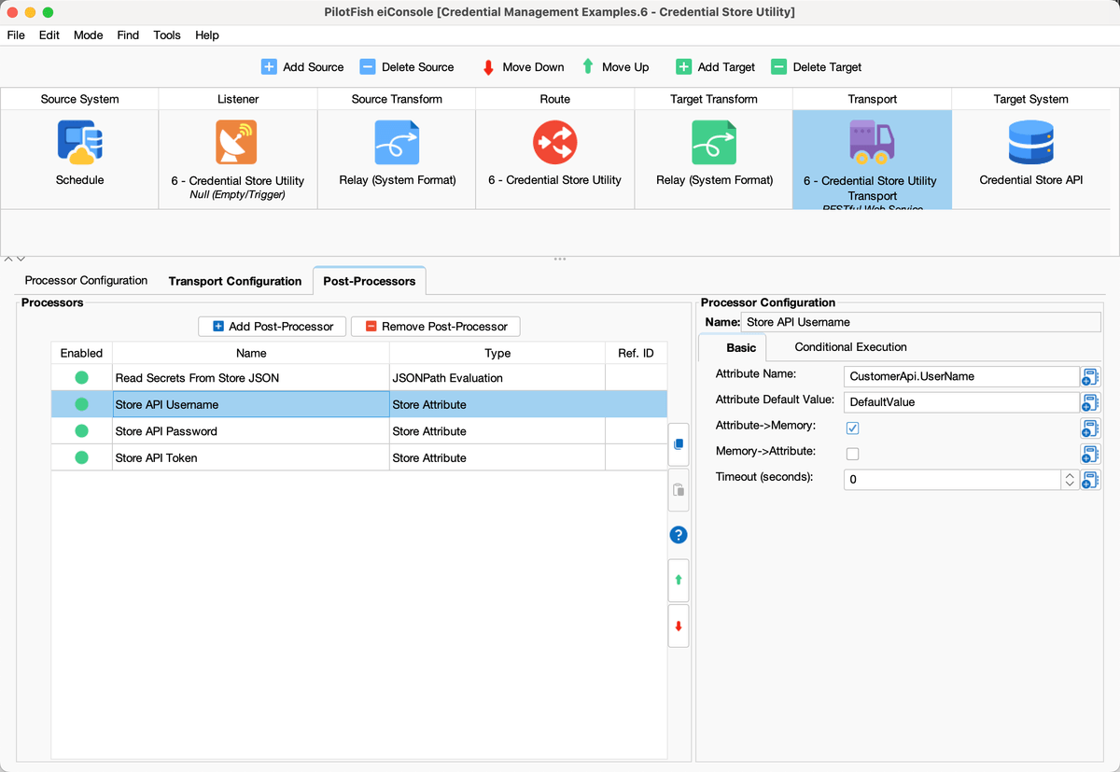This screenshot has height=772, width=1120.
Task: Click the Attribute Default Value field
Action: click(961, 402)
